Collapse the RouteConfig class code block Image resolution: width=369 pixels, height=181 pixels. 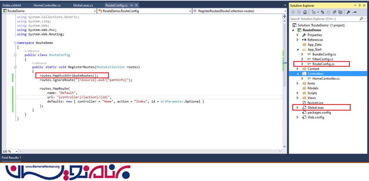pyautogui.click(x=15, y=55)
